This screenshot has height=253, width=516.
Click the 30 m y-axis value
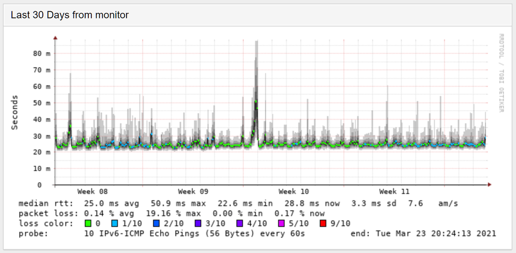coord(42,136)
